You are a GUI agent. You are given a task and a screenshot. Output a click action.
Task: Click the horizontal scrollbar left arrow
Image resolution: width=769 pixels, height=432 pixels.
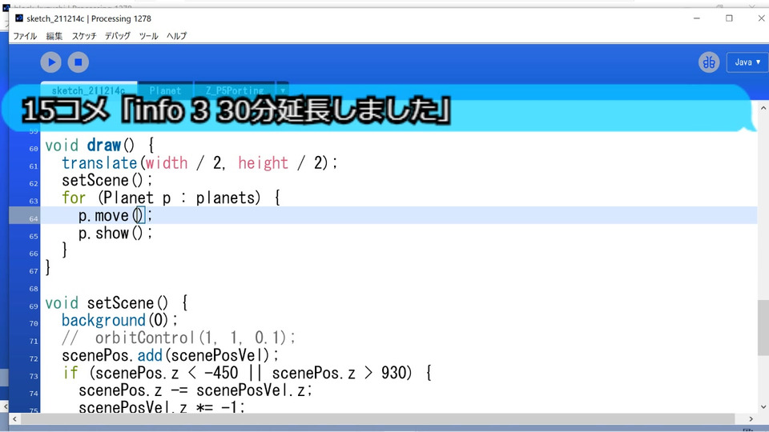(14, 418)
